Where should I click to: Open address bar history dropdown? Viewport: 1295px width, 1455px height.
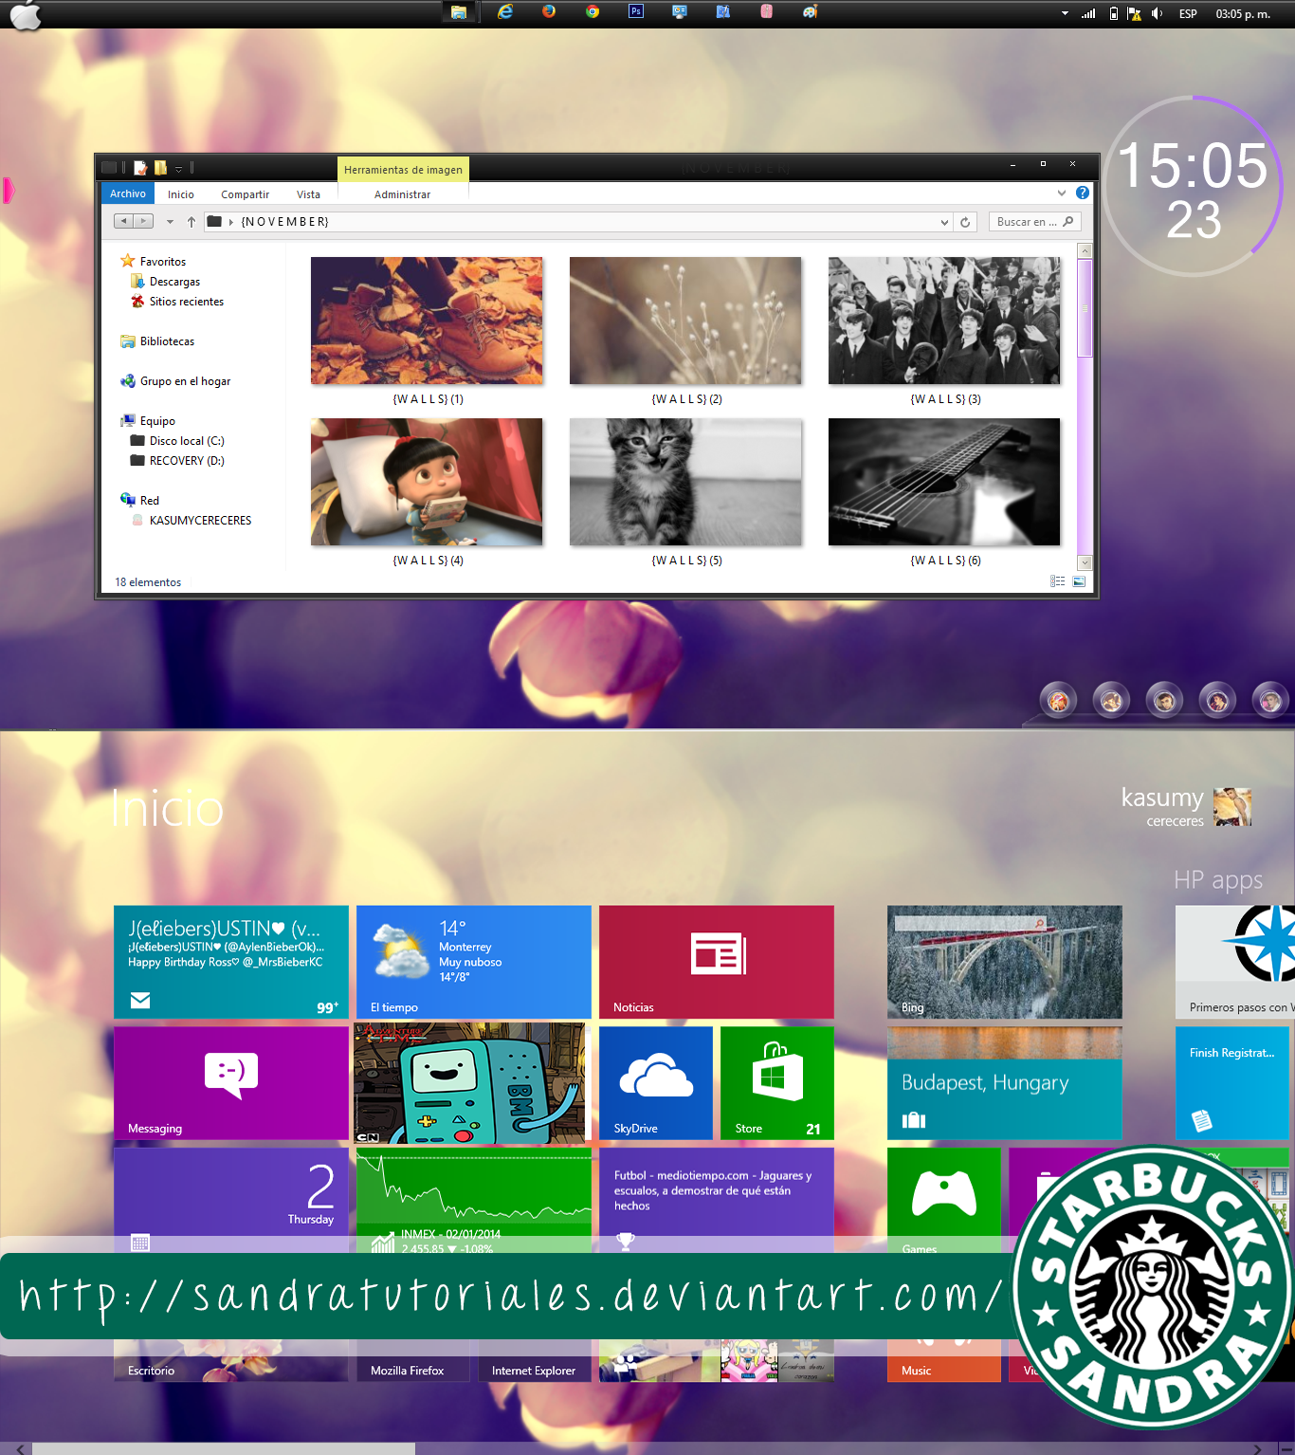coord(944,222)
